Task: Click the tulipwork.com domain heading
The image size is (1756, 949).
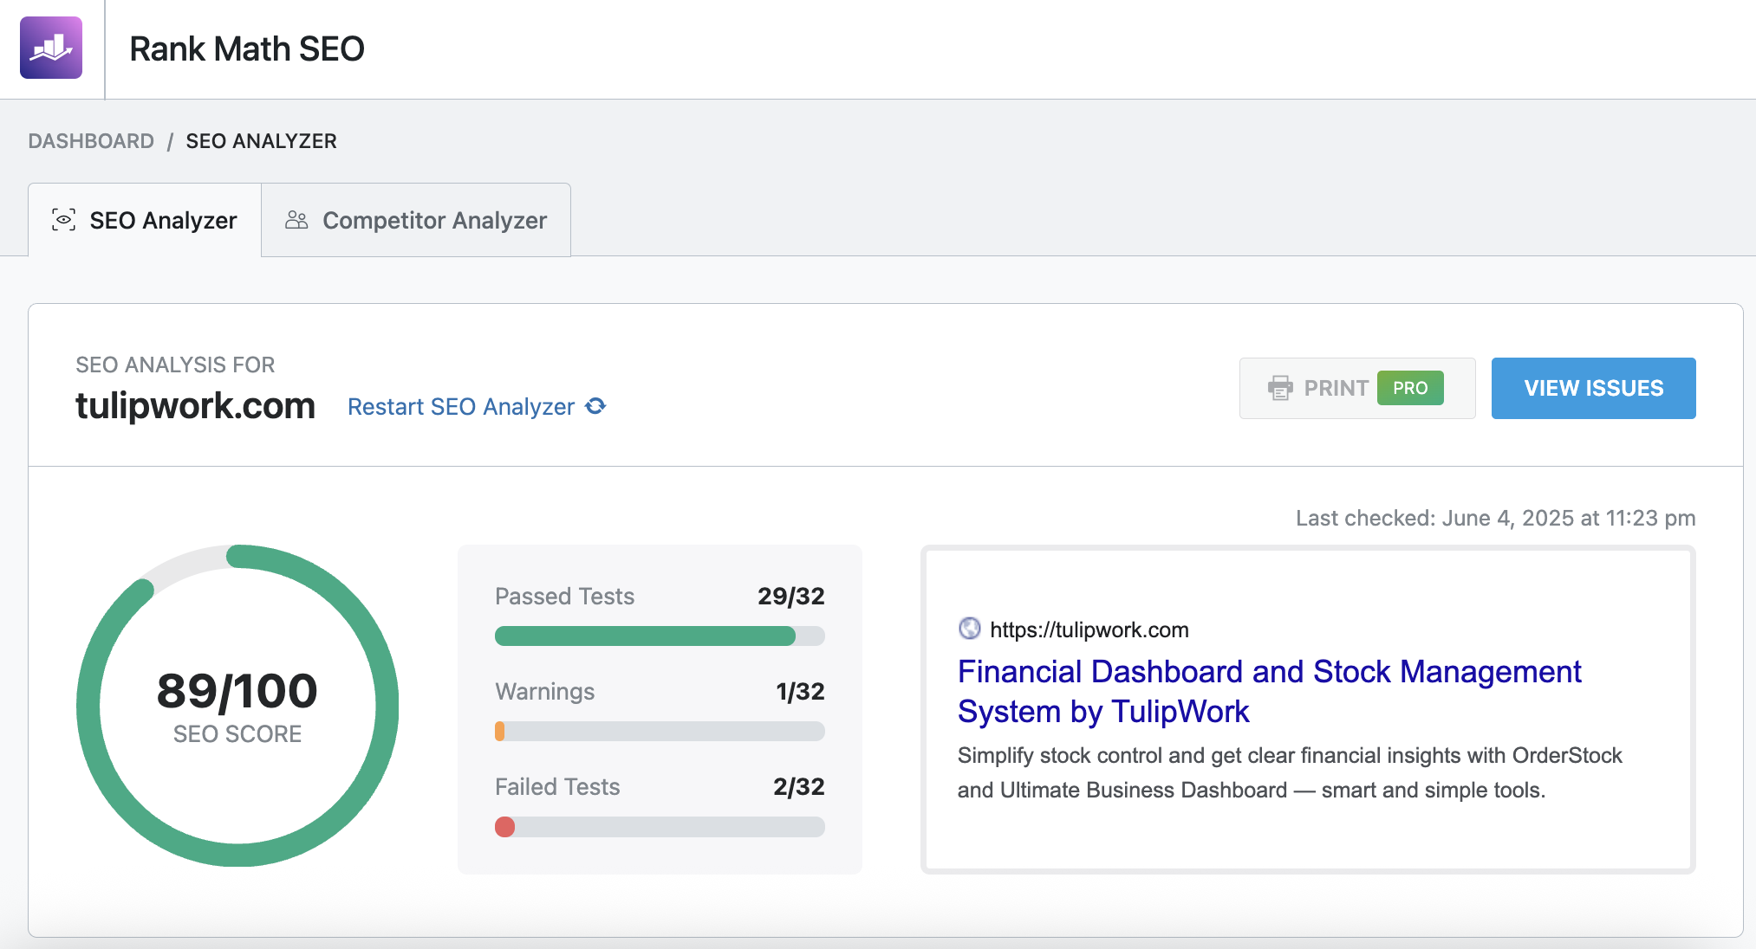Action: pyautogui.click(x=195, y=405)
